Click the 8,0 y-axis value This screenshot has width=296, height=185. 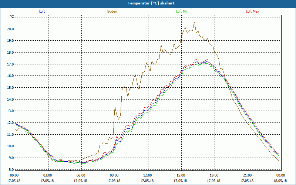(11, 169)
